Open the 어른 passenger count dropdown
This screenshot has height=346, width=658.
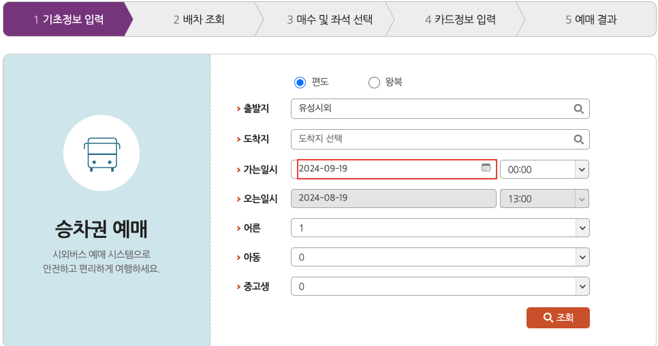(440, 228)
